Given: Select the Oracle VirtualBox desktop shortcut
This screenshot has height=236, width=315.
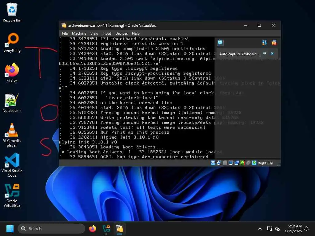Looking at the screenshot, I should (x=12, y=195).
